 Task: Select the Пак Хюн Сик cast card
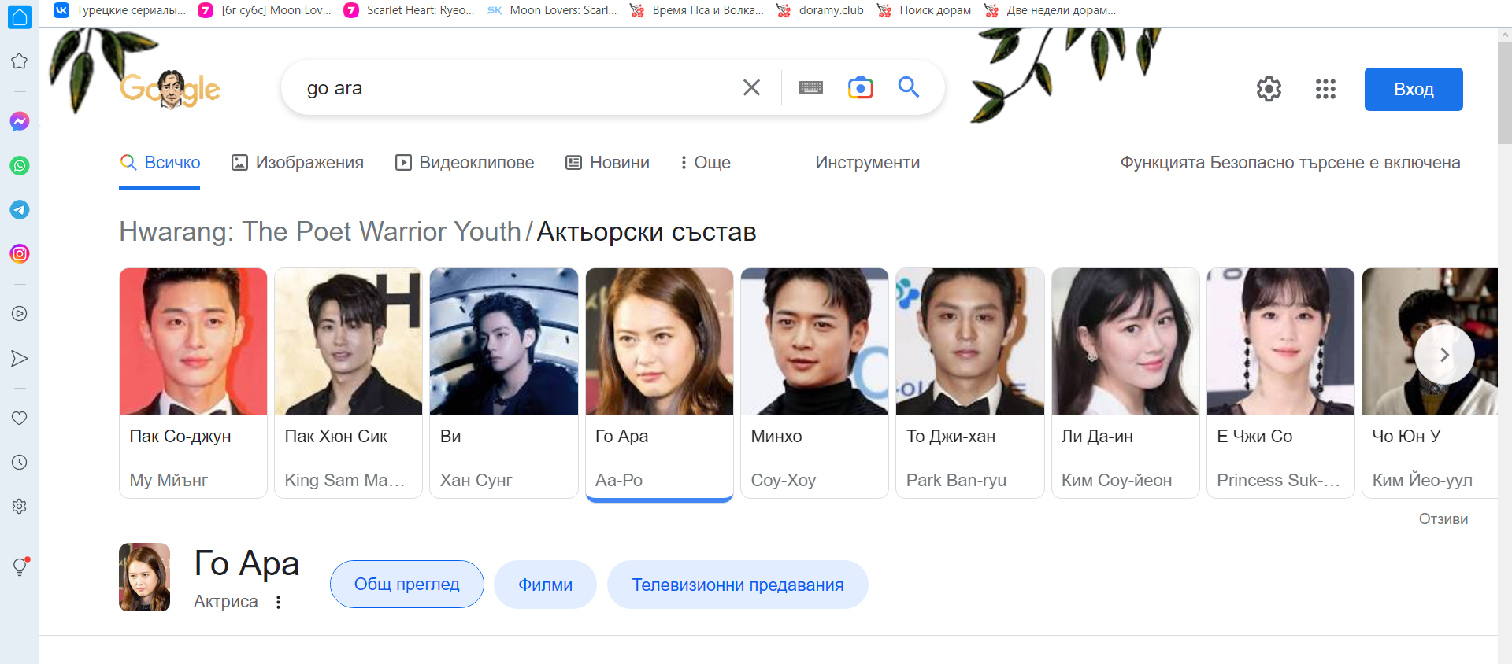click(x=348, y=383)
